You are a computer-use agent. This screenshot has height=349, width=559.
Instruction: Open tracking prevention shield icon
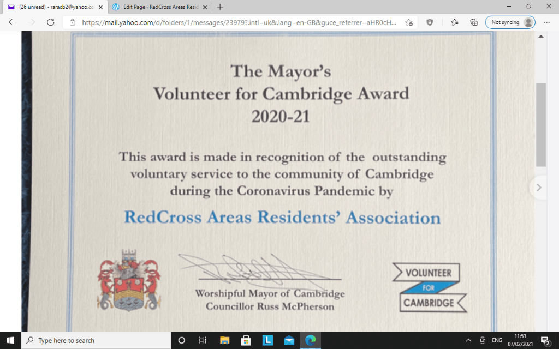[x=430, y=22]
